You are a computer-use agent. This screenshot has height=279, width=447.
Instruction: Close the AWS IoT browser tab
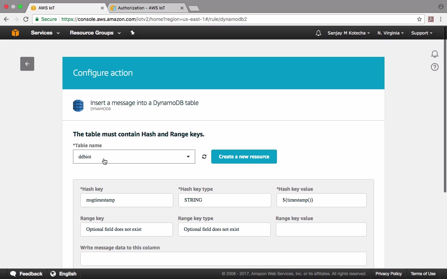(102, 8)
